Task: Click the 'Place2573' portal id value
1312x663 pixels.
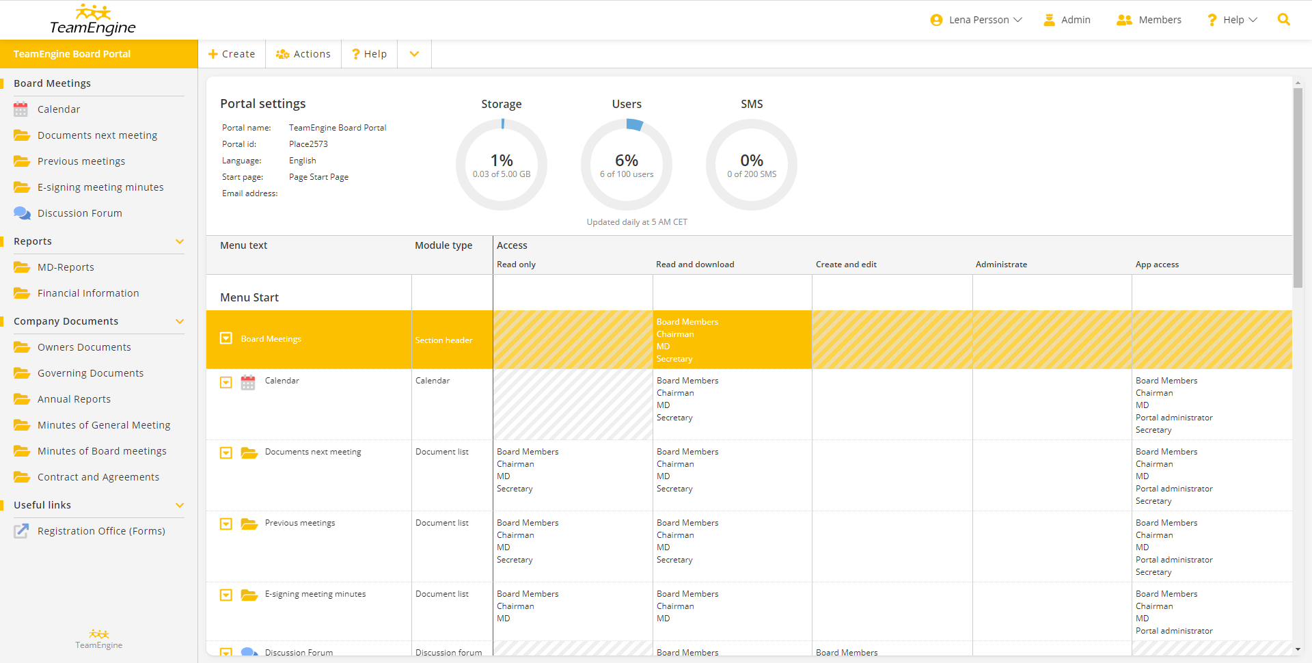Action: (x=308, y=144)
